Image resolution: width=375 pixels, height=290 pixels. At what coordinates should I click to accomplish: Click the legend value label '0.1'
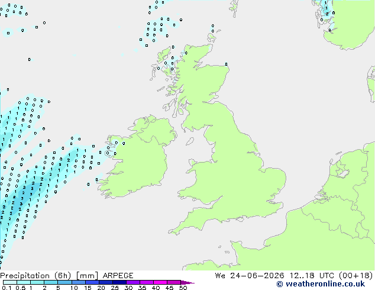click(7, 288)
